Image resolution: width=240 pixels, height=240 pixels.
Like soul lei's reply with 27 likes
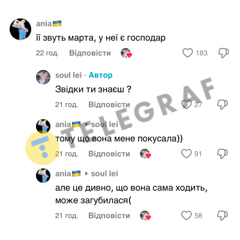point(186,104)
